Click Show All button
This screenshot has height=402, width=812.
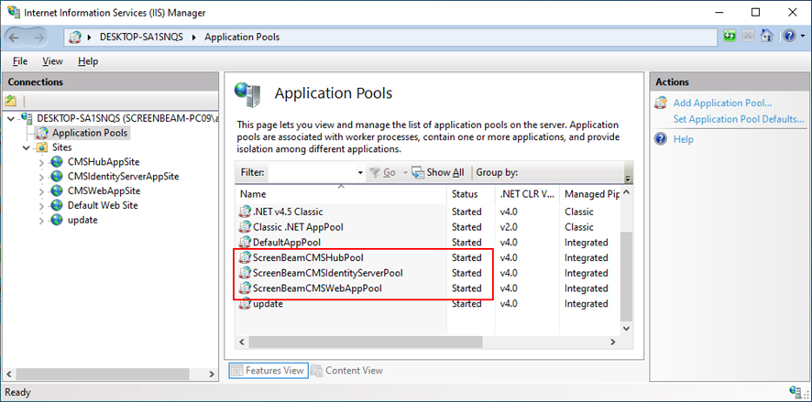tap(438, 173)
